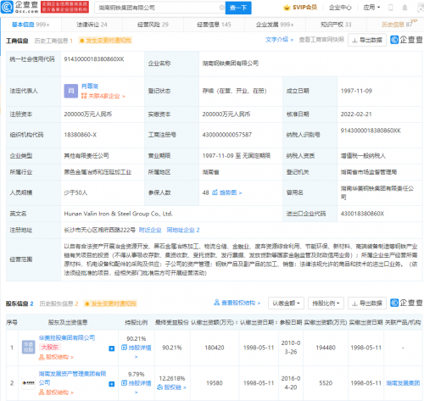This screenshot has width=424, height=401.
Task: Open 湖南发展资产管理集团有限公司 shareholder link
Action: [72, 378]
